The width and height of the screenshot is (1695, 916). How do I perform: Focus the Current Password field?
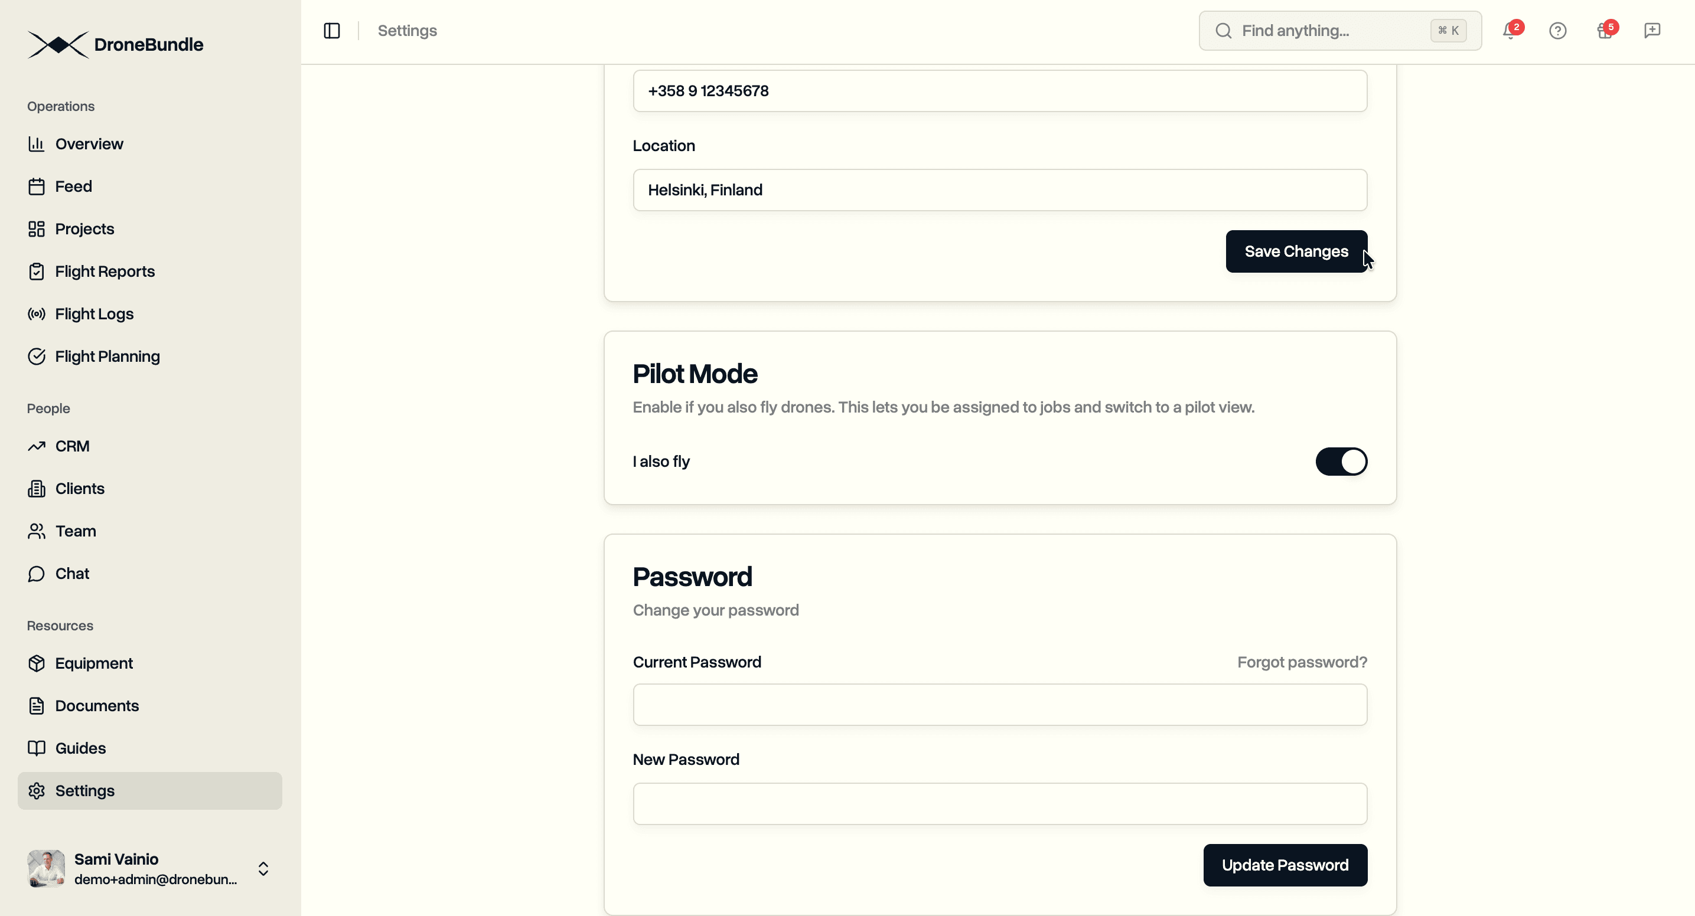click(x=999, y=705)
